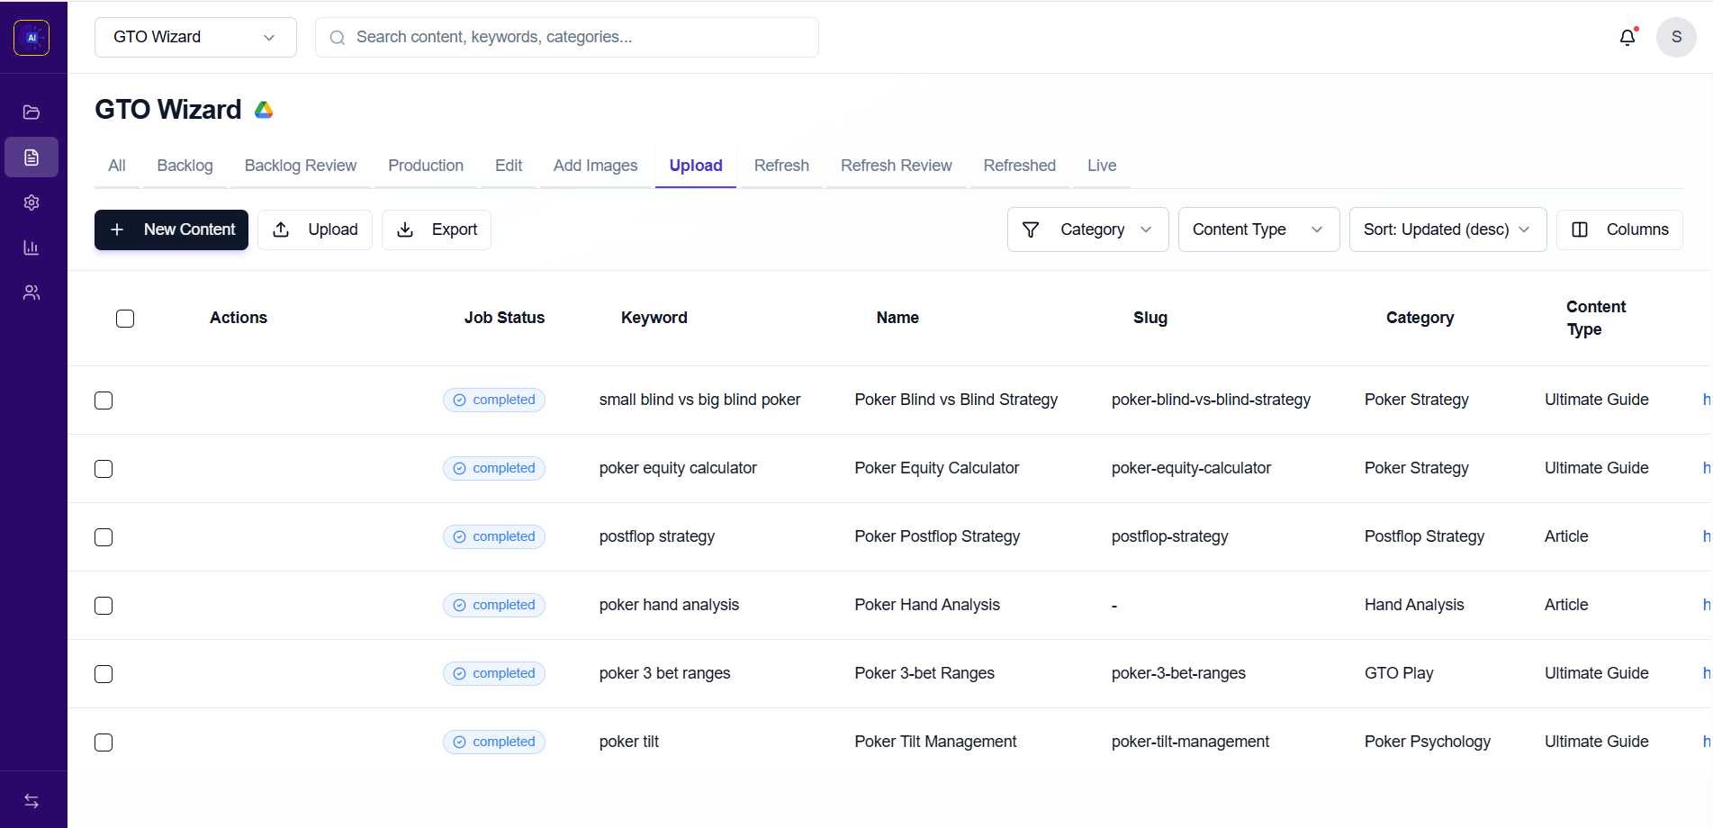Image resolution: width=1713 pixels, height=828 pixels.
Task: Open the Content Type filter dropdown
Action: click(1258, 229)
